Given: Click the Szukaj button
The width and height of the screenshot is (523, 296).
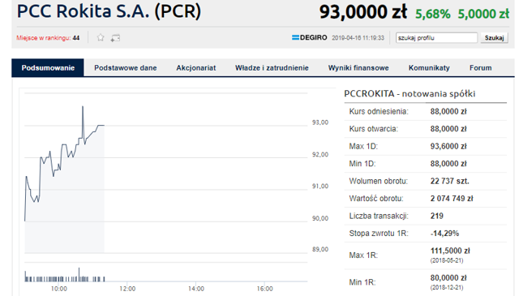Looking at the screenshot, I should pos(495,37).
